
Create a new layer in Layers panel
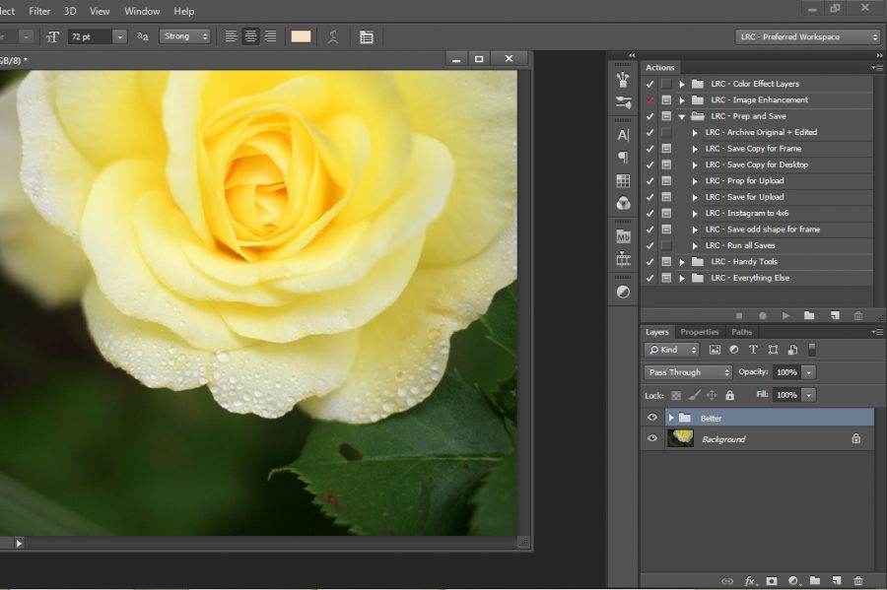[837, 580]
